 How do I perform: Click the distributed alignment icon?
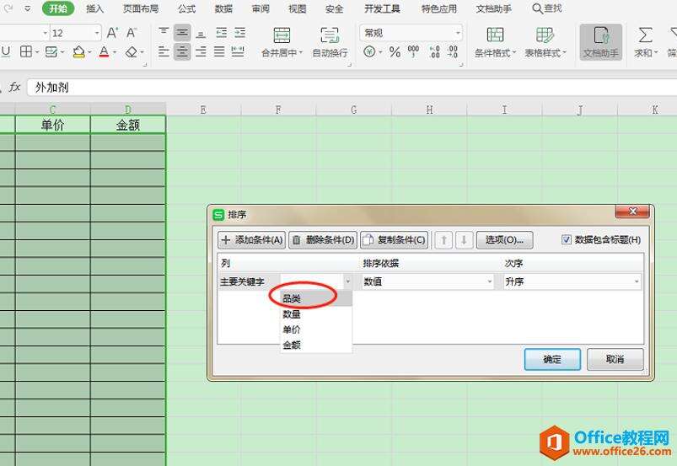[x=238, y=52]
